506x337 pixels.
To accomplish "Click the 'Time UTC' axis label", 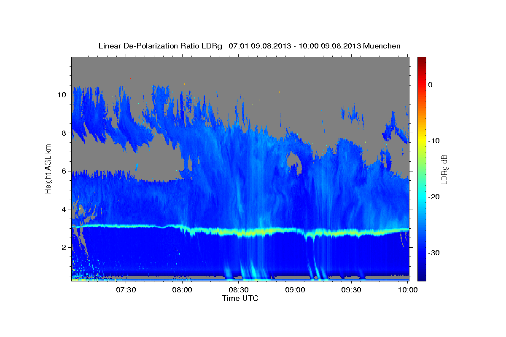I will (x=240, y=298).
